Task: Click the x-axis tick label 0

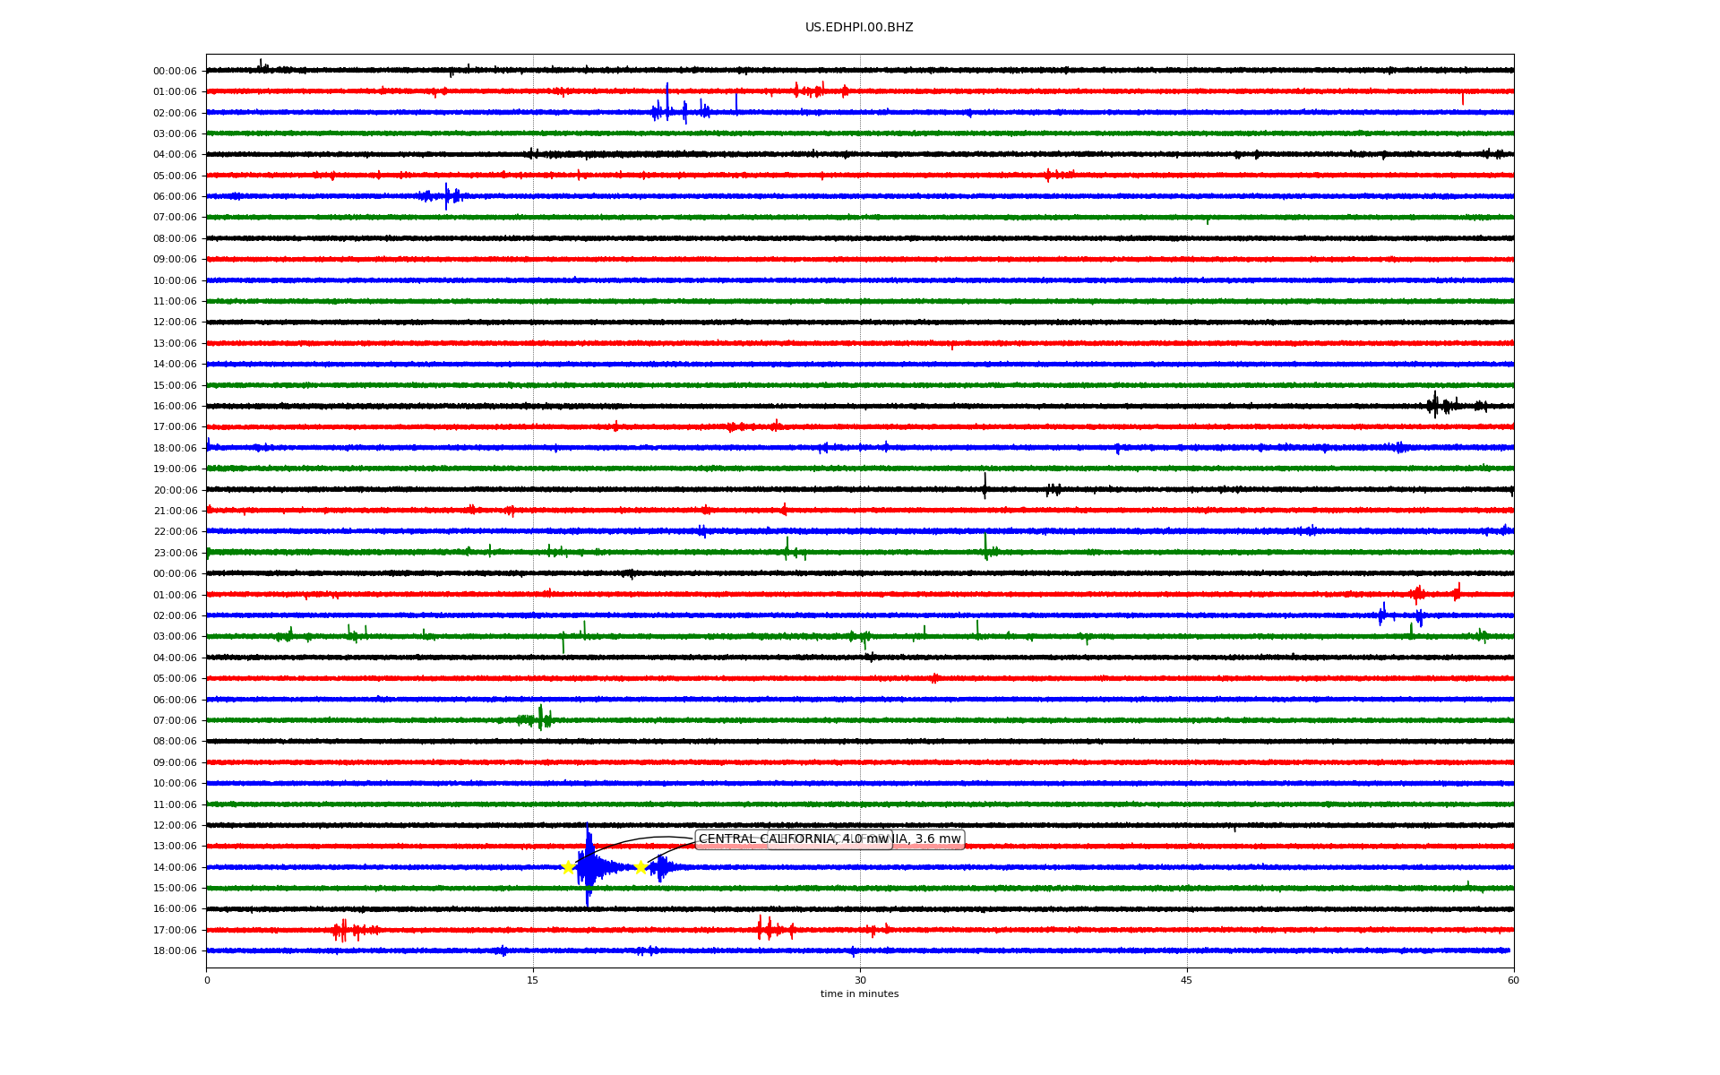Action: pos(207,980)
